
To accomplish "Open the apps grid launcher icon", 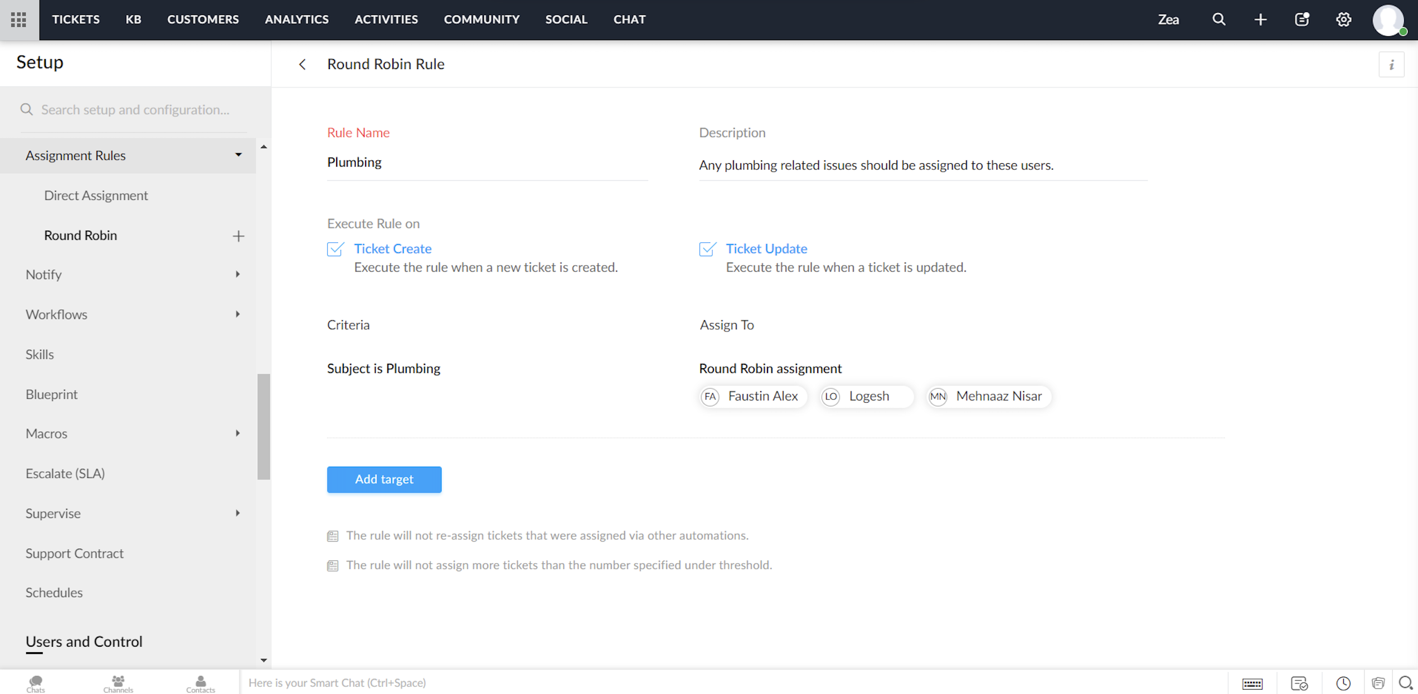I will (18, 19).
